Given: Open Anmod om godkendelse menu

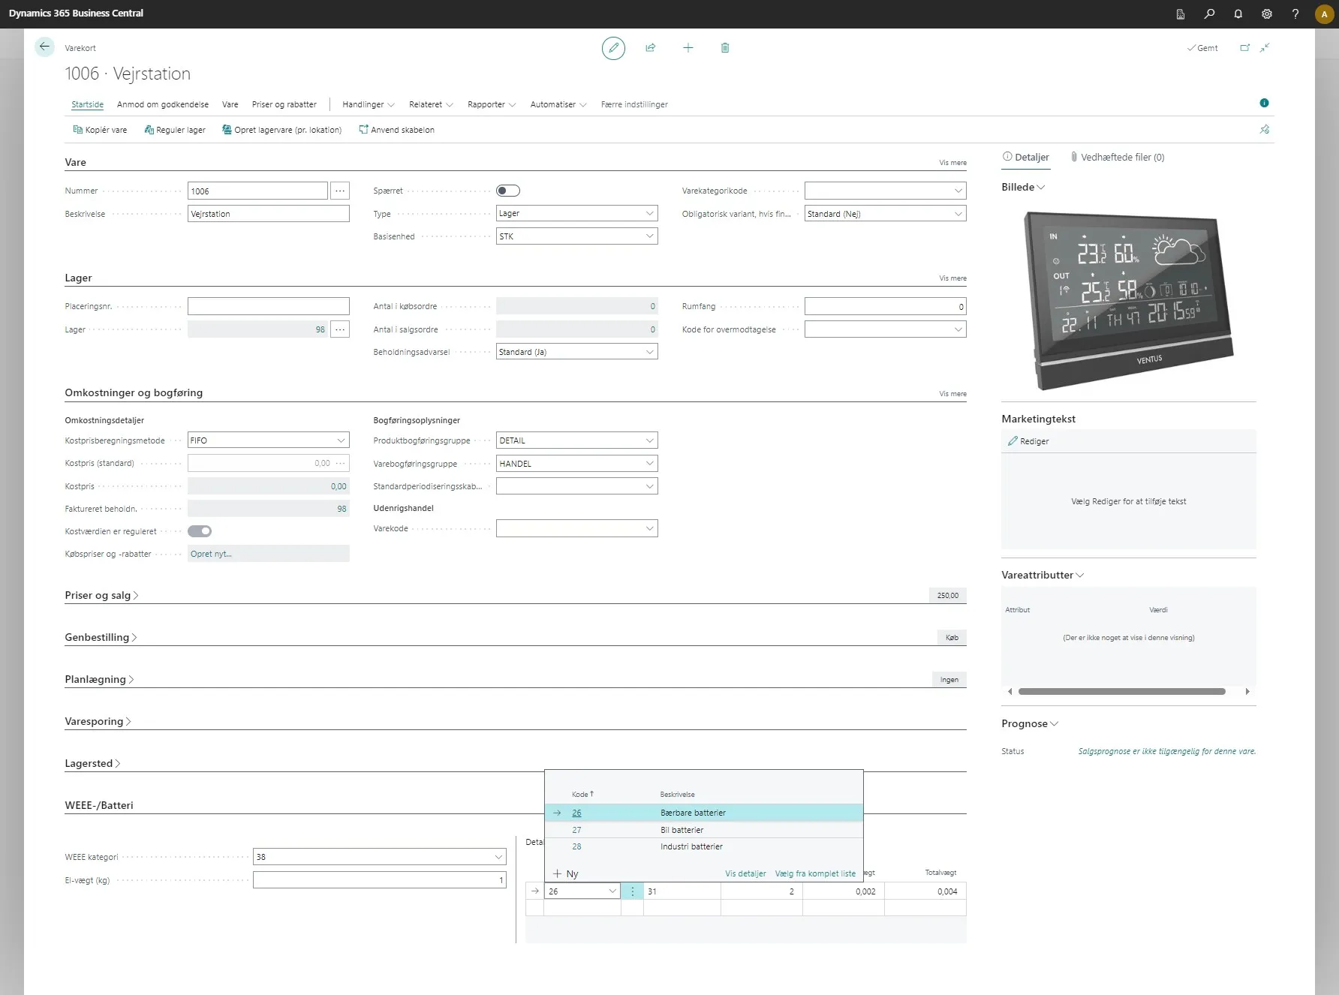Looking at the screenshot, I should [x=163, y=104].
